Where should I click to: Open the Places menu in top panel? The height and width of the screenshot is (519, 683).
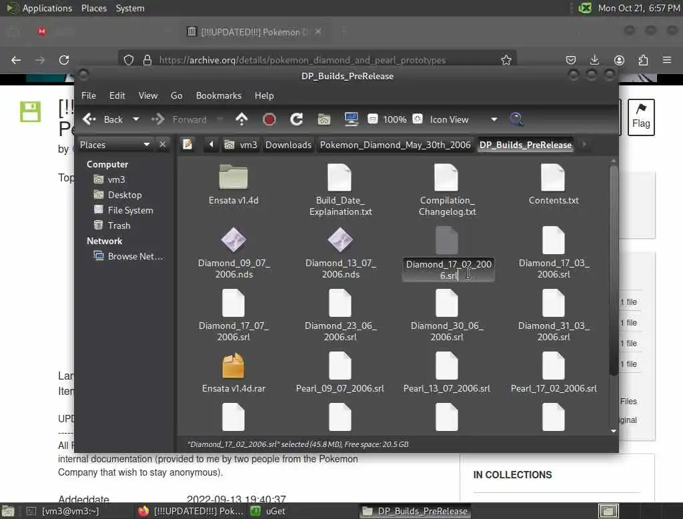(93, 8)
